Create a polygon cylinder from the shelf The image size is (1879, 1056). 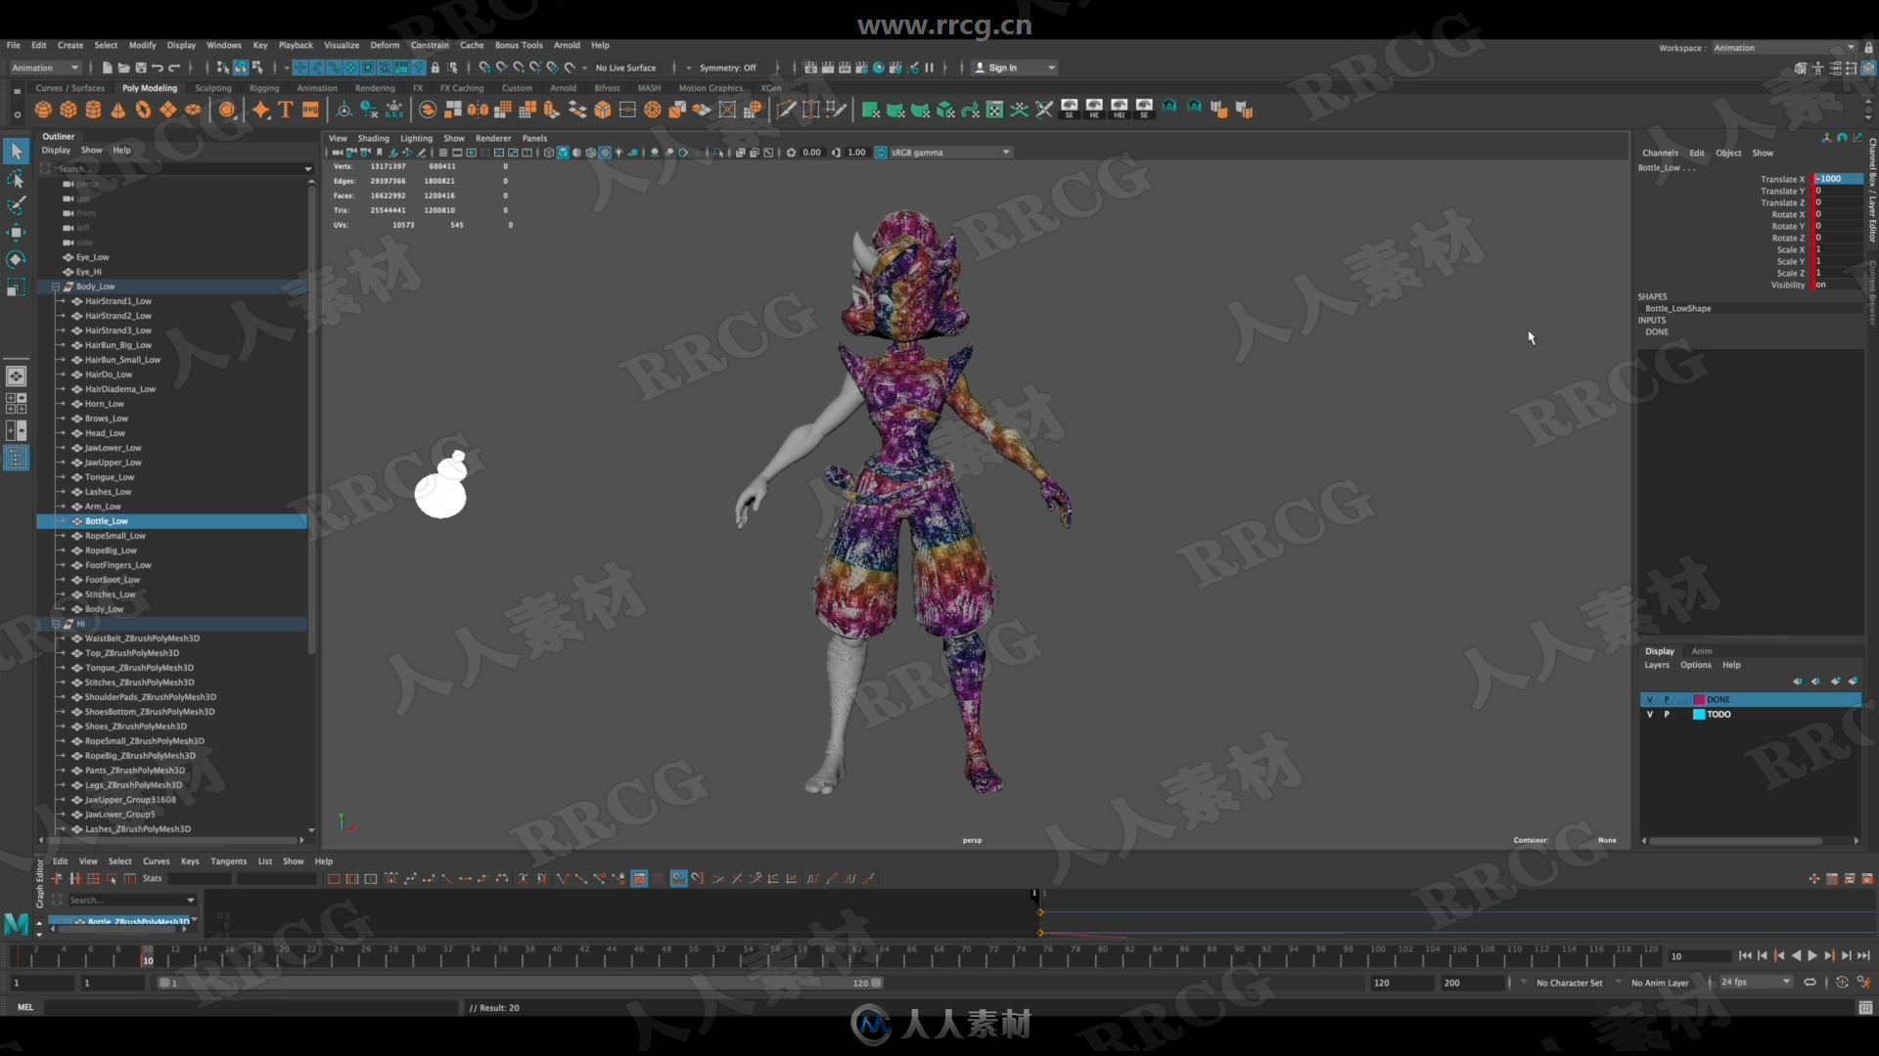tap(93, 110)
